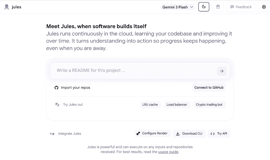270x160 pixels.
Task: Open the usage guide link
Action: pos(168,152)
